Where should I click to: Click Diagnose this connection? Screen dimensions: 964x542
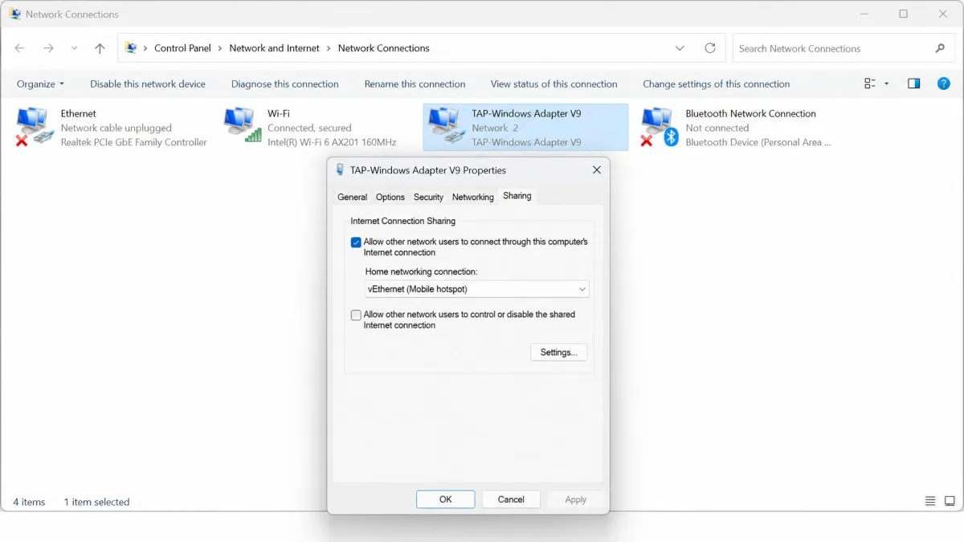285,84
